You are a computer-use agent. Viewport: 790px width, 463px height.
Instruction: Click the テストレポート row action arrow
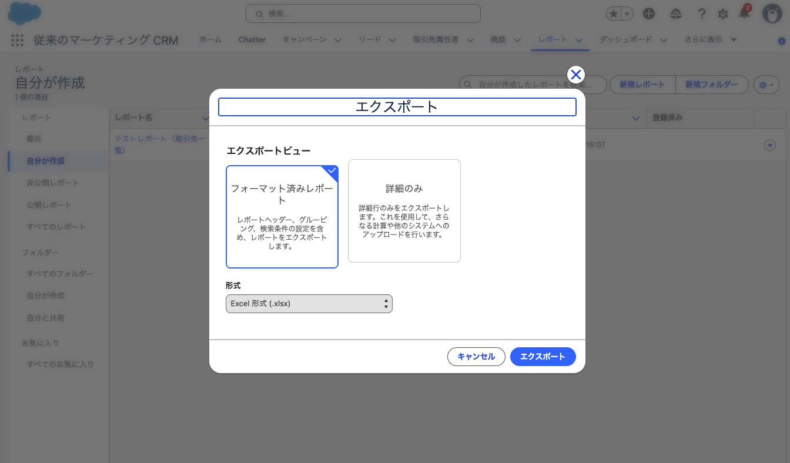coord(770,144)
